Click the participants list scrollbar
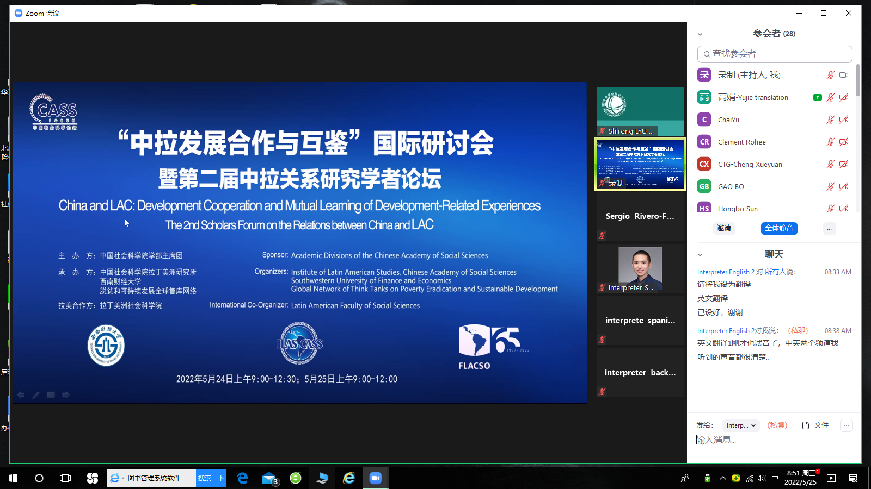The height and width of the screenshot is (489, 871). click(x=858, y=80)
